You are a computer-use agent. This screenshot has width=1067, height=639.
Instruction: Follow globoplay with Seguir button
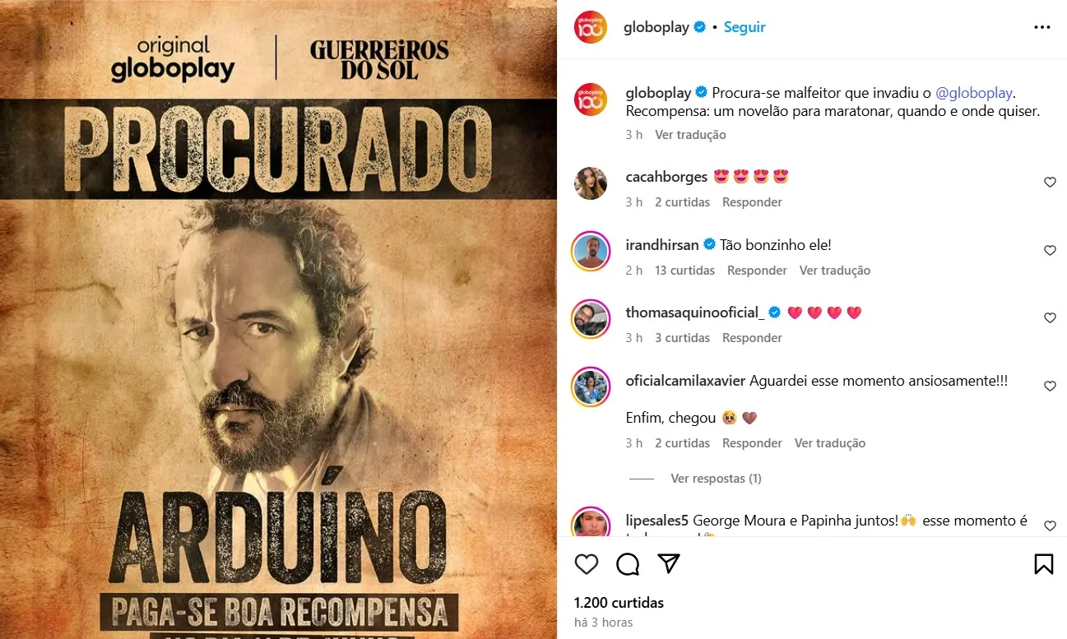(745, 27)
